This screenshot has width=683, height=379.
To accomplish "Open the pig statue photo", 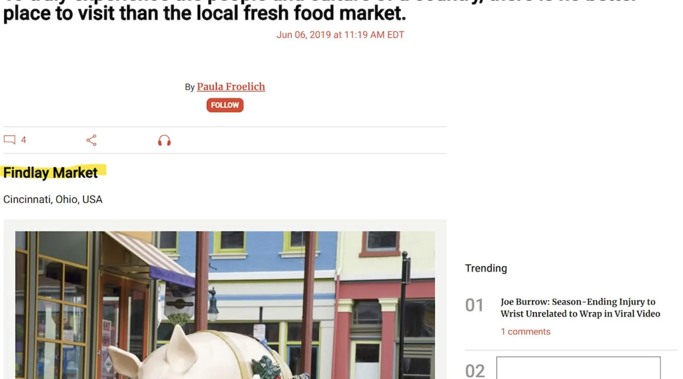I will pos(225,305).
